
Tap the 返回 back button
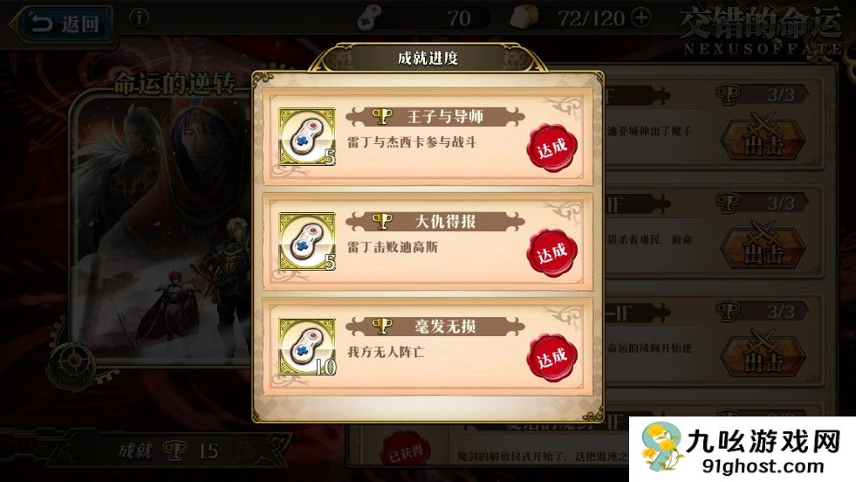pos(64,24)
